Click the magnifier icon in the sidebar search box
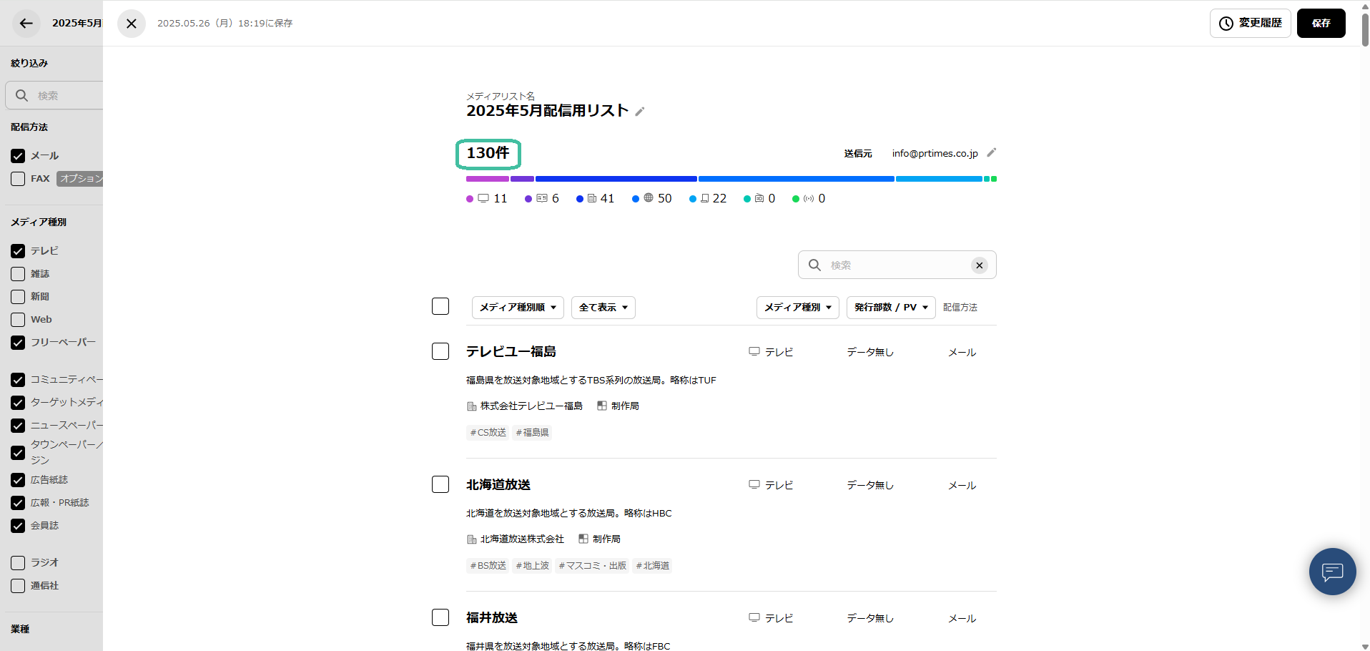The image size is (1370, 651). (21, 94)
